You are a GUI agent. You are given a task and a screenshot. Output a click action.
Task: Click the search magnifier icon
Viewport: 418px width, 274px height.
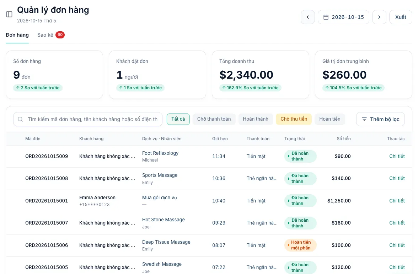20,119
